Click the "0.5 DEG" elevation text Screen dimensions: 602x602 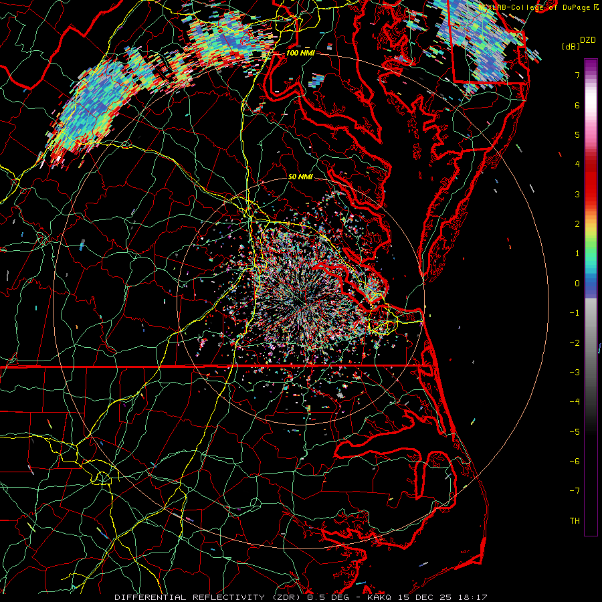pos(328,597)
